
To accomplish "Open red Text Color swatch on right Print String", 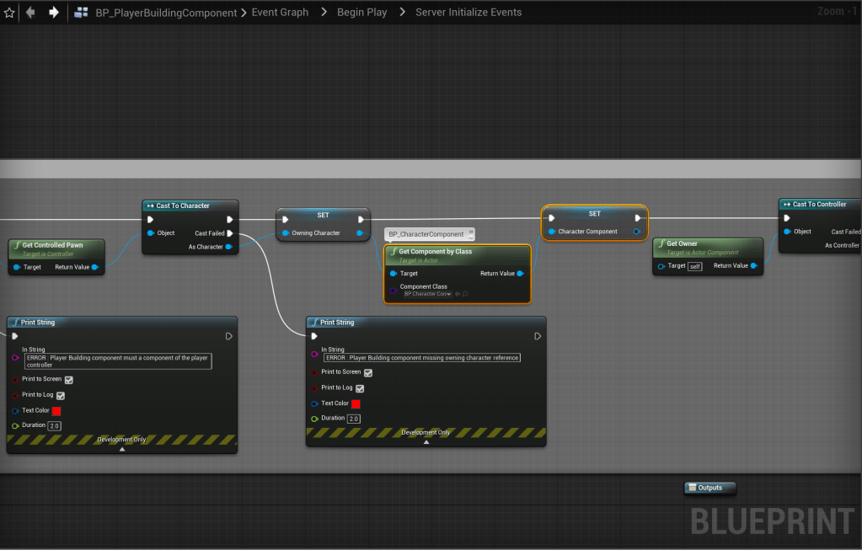I will pos(356,403).
